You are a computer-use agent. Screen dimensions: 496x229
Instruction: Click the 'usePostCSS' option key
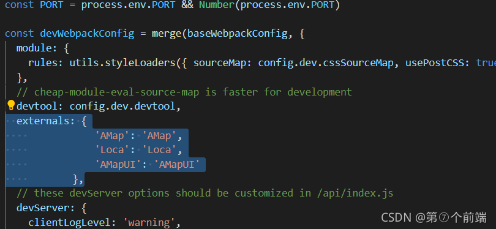click(435, 63)
